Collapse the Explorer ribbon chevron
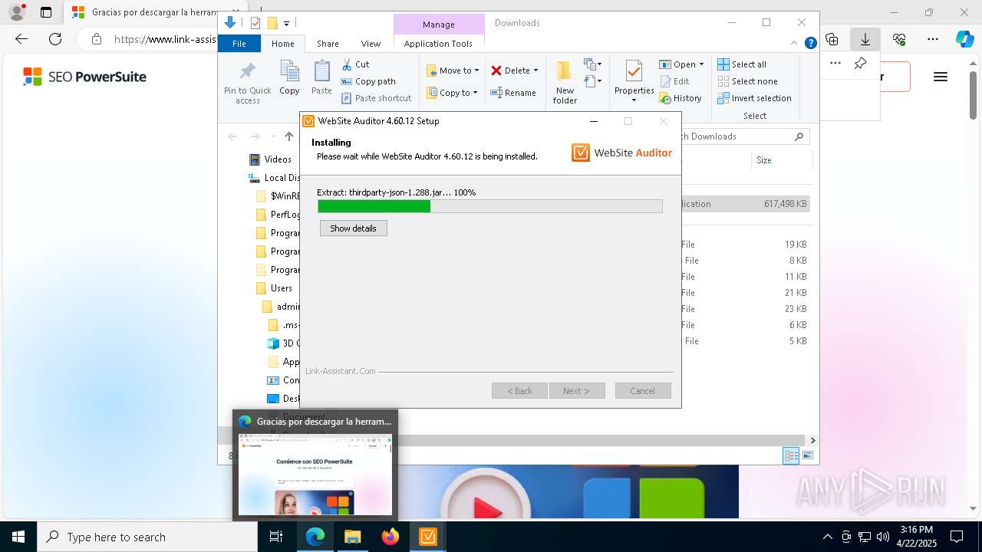The height and width of the screenshot is (552, 982). pos(795,44)
